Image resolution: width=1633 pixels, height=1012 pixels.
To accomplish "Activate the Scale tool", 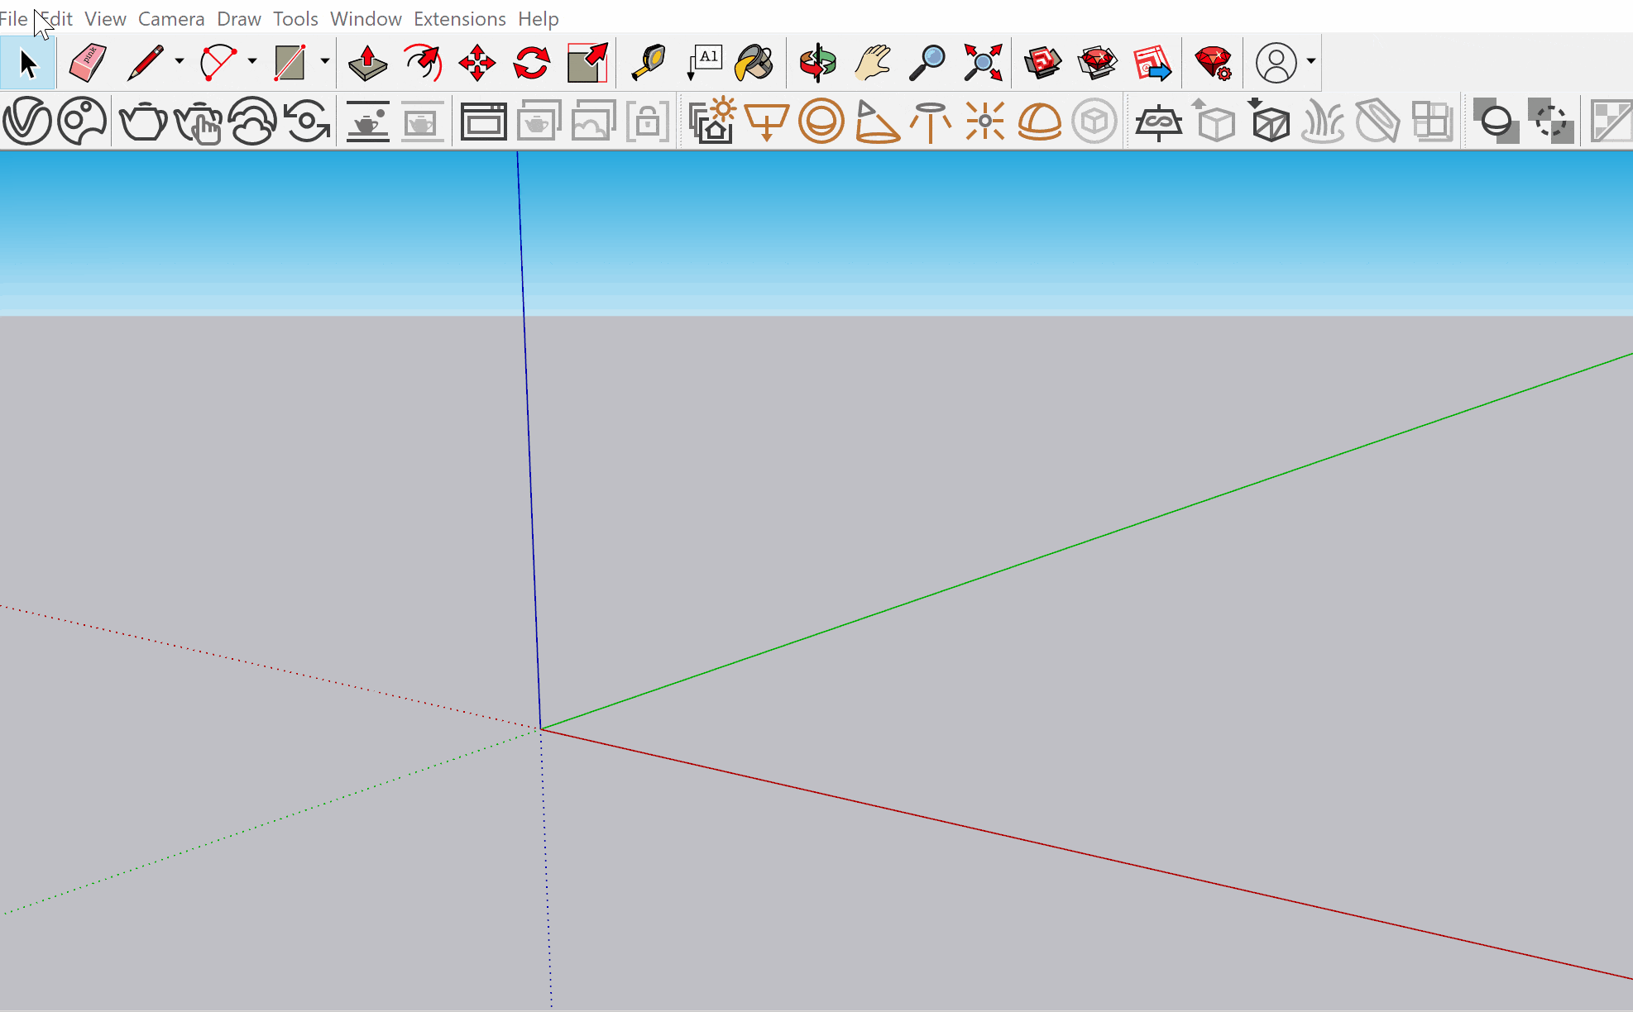I will point(587,63).
